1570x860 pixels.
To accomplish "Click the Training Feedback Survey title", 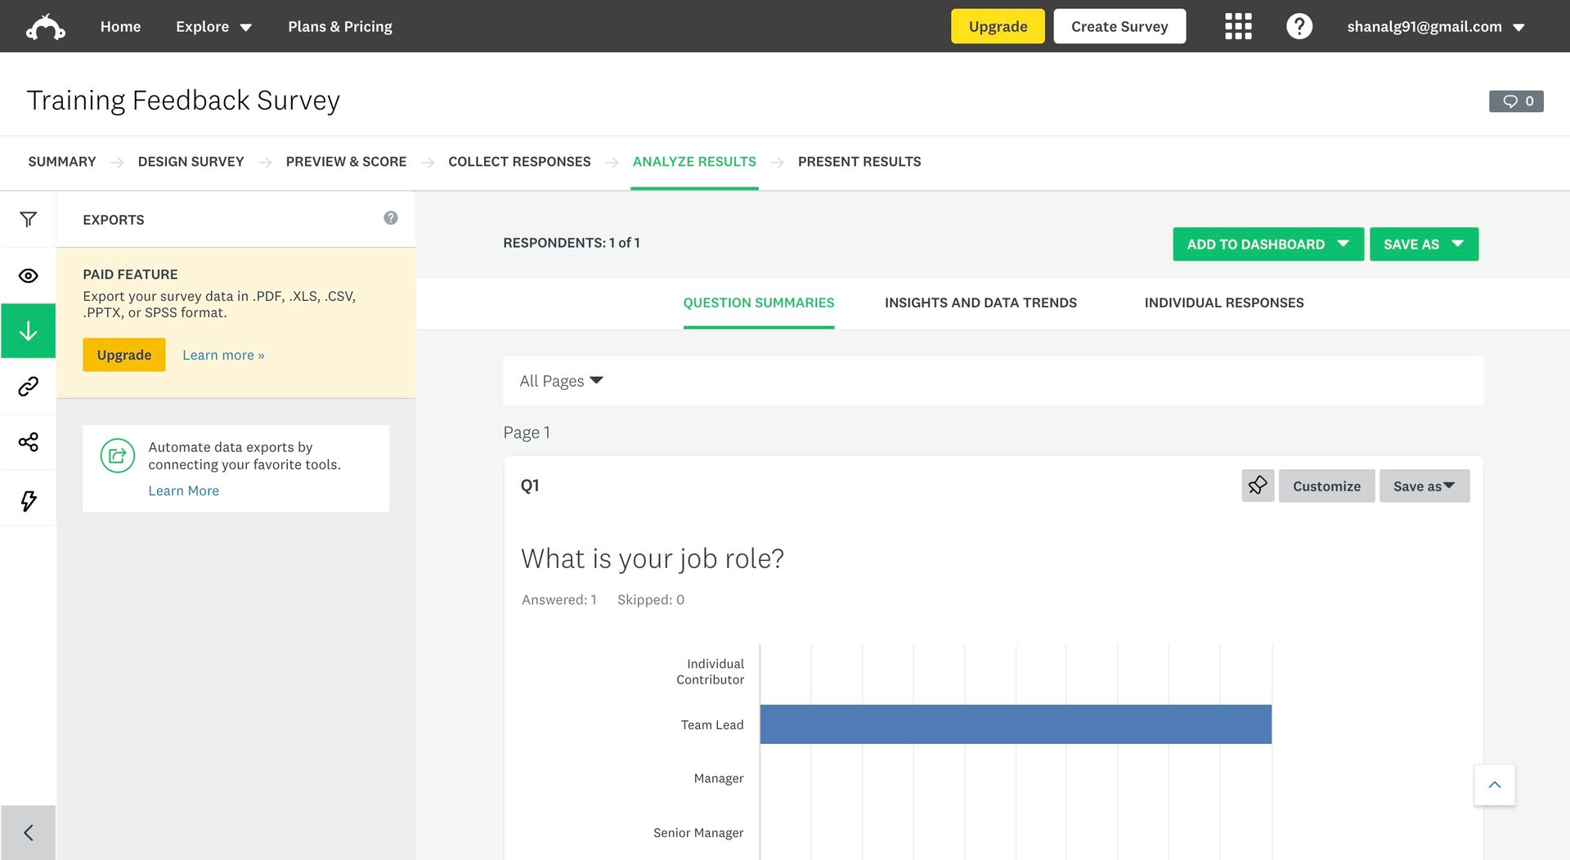I will 183,100.
